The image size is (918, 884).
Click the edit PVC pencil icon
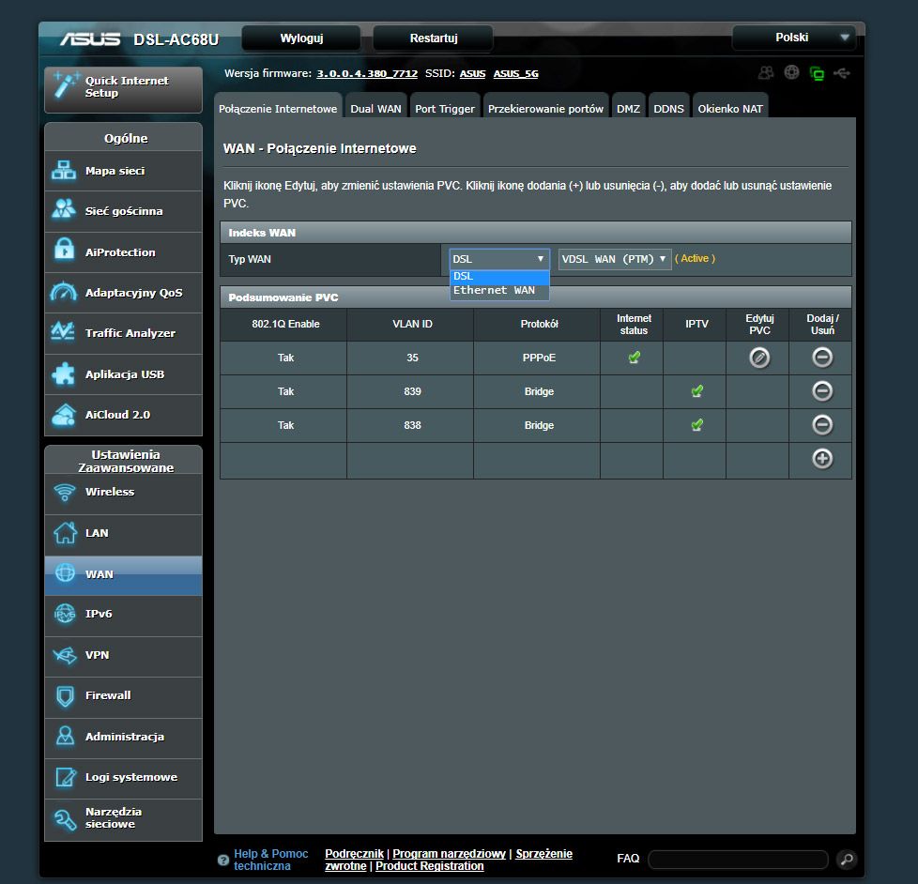(758, 358)
